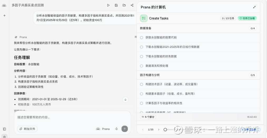Image resolution: width=267 pixels, height=138 pixels.
Task: Start a new chat with plus icon
Action: pyautogui.click(x=4, y=16)
